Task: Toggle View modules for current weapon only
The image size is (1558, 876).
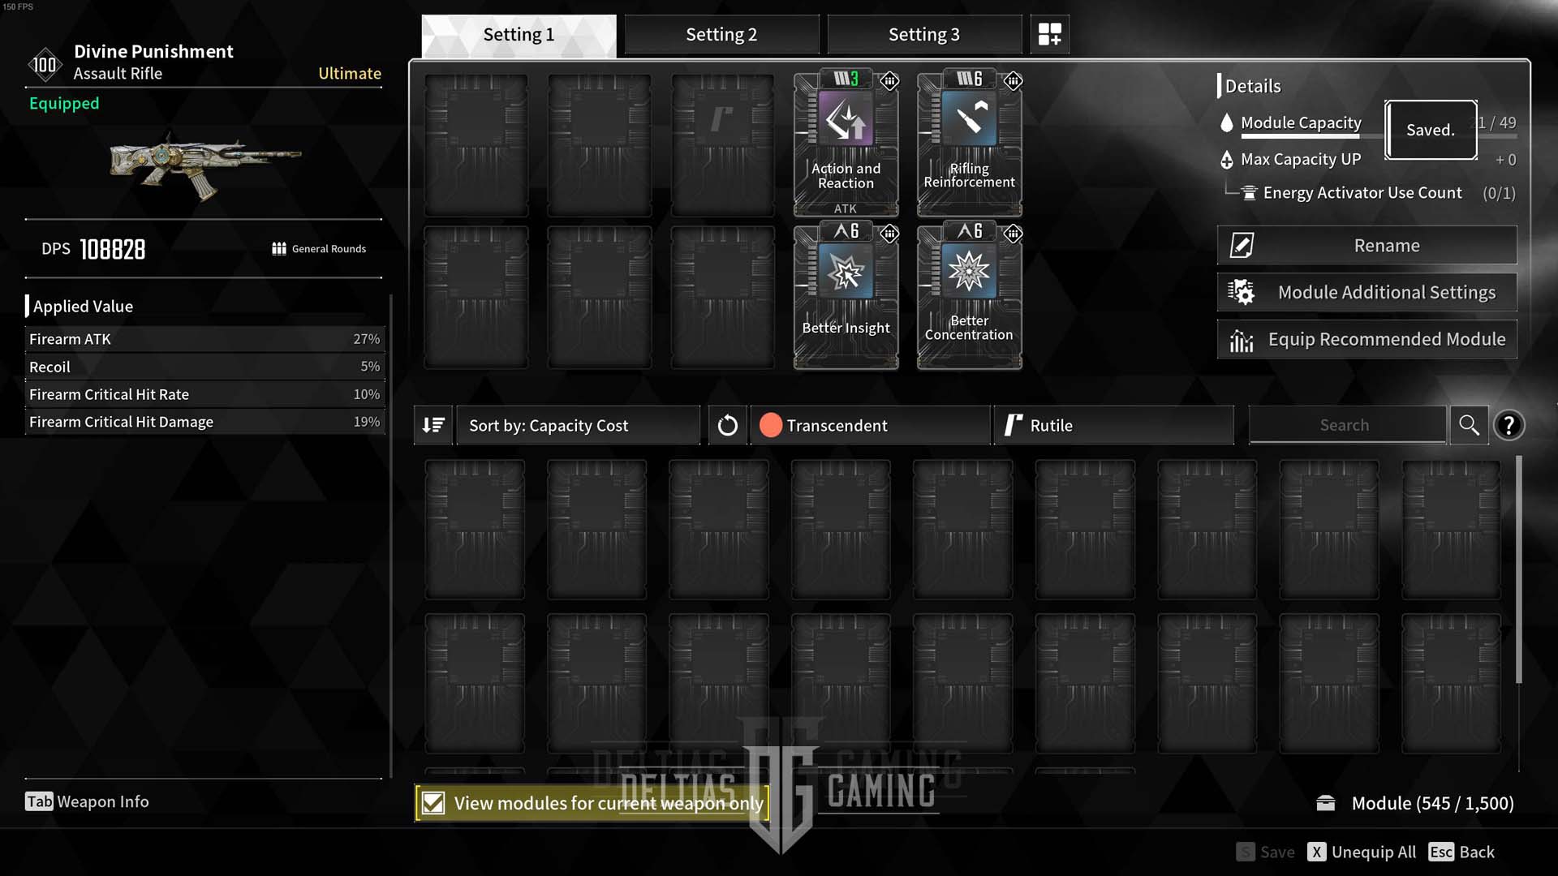Action: [x=433, y=802]
